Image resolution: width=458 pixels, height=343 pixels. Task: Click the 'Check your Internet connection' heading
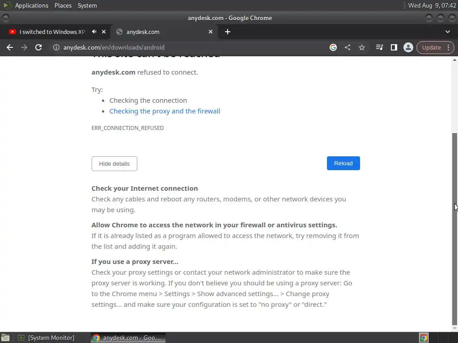tap(144, 188)
